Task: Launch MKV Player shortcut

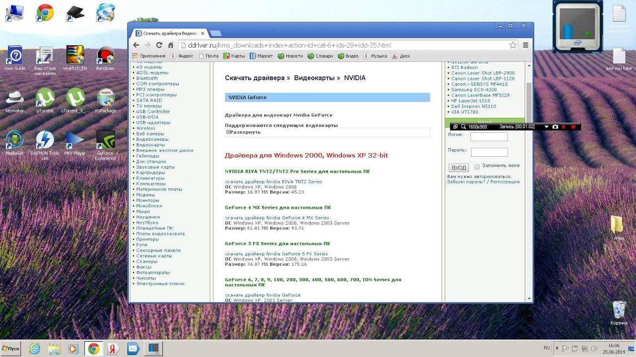Action: [75, 143]
